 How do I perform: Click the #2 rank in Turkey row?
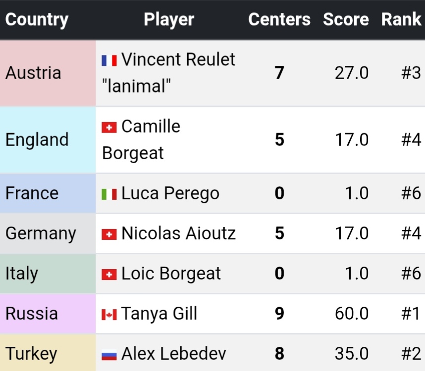point(411,354)
